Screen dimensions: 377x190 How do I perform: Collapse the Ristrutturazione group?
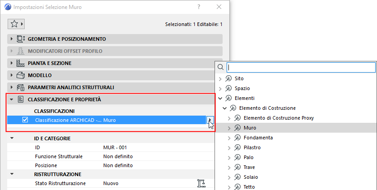(12, 174)
